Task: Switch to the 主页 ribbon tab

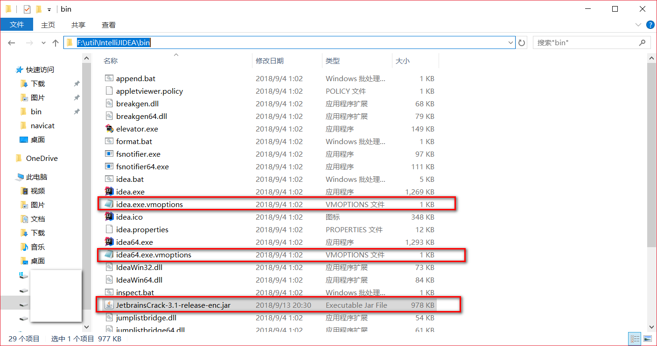Action: pos(48,25)
